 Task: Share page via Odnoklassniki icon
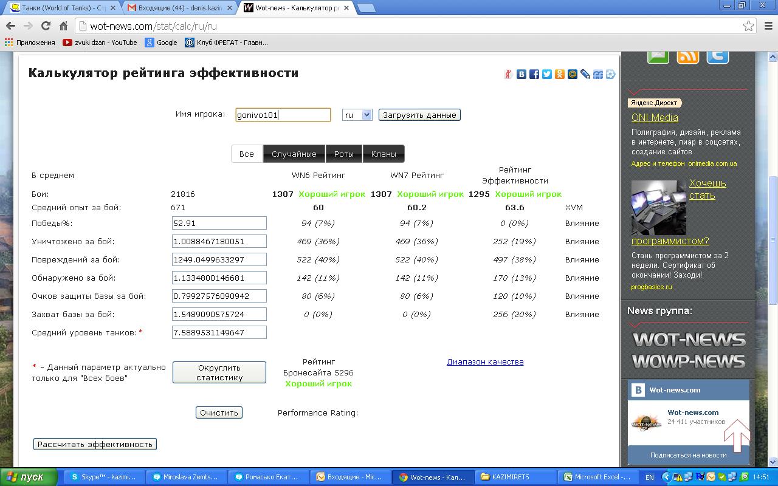pos(560,74)
